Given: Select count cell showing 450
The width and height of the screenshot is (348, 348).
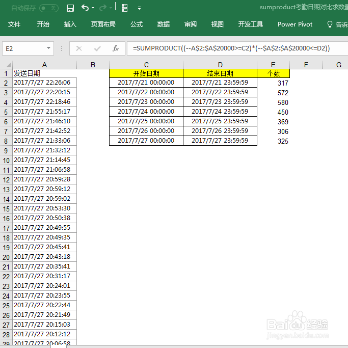Looking at the screenshot, I should tap(274, 112).
